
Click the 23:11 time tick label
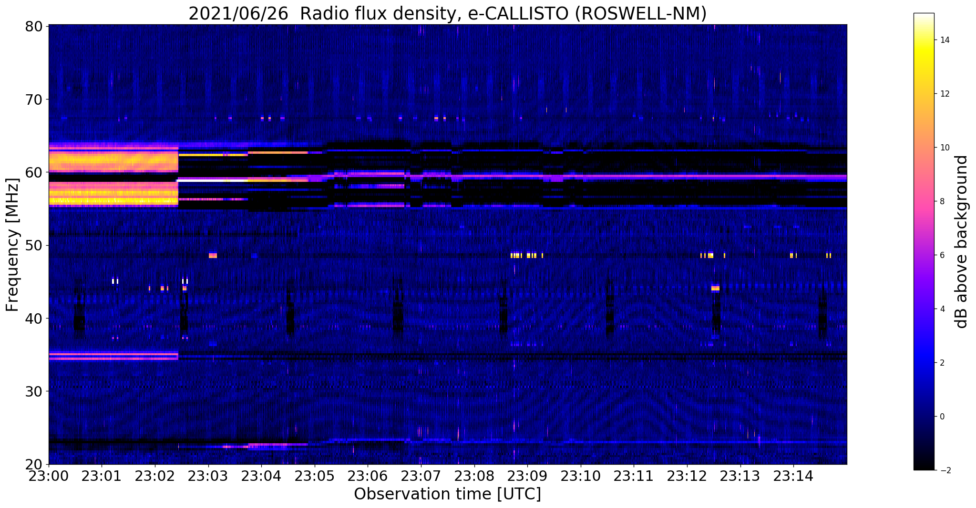(x=634, y=476)
